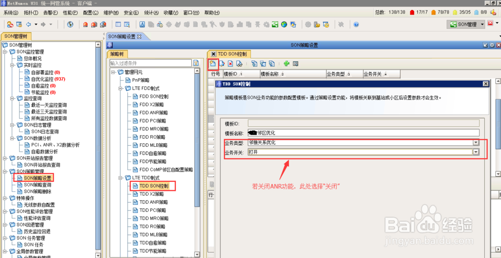Click the back arrow icon in main toolbar
This screenshot has height=258, width=501.
coord(29,24)
